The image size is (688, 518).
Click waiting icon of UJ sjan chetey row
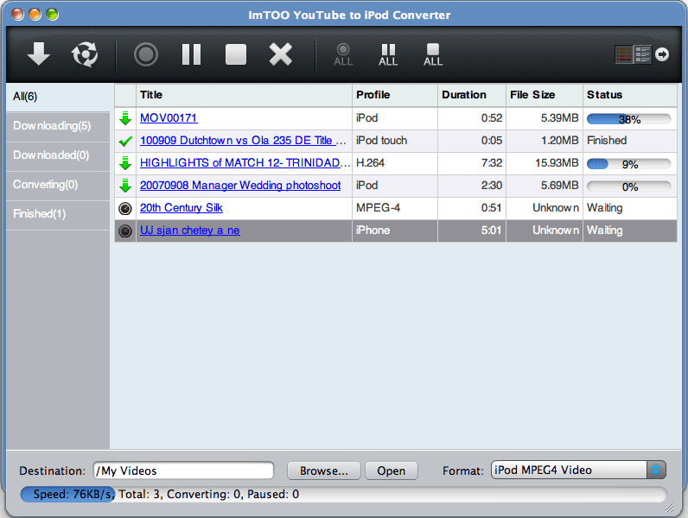click(125, 231)
